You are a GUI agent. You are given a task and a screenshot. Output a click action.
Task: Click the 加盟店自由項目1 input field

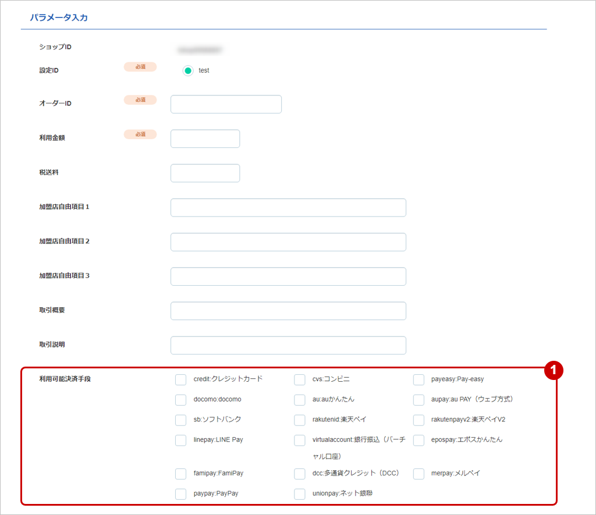(288, 207)
